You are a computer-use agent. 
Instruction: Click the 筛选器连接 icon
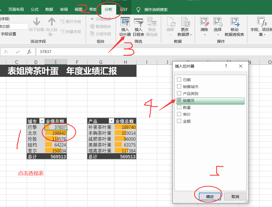152,26
